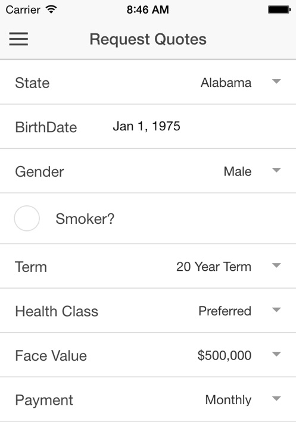Screen dimensions: 296x444
Task: Open the Payment dropdown arrow
Action: point(276,399)
